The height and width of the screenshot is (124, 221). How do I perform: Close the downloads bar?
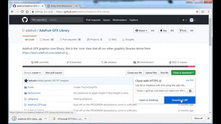pos(209,118)
